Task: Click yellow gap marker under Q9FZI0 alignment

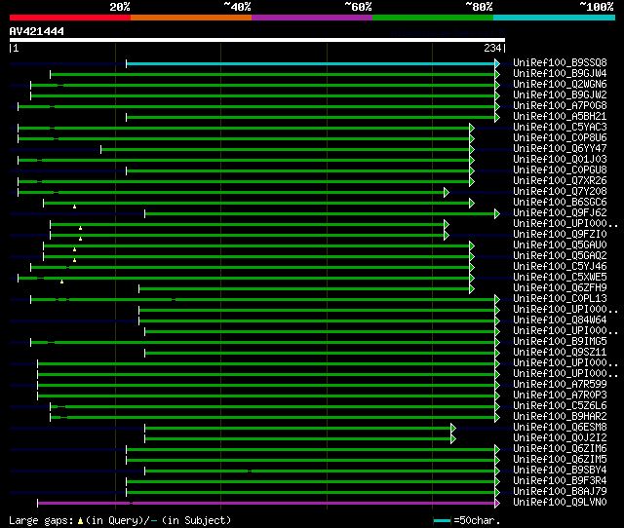Action: (x=80, y=239)
